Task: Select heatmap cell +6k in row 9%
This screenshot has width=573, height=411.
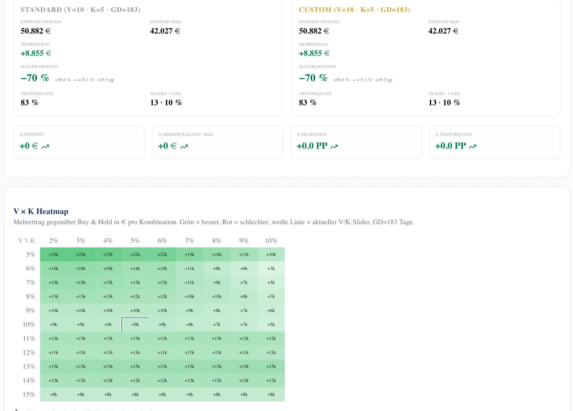Action: 271,310
